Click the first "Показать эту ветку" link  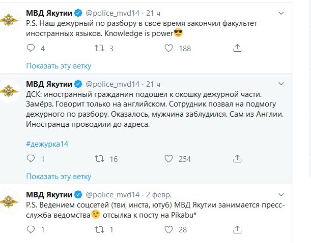59,66
